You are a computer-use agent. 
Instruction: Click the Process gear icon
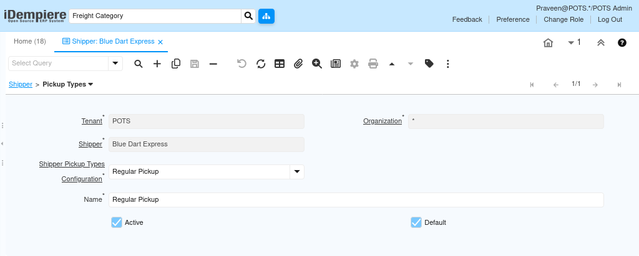point(354,64)
